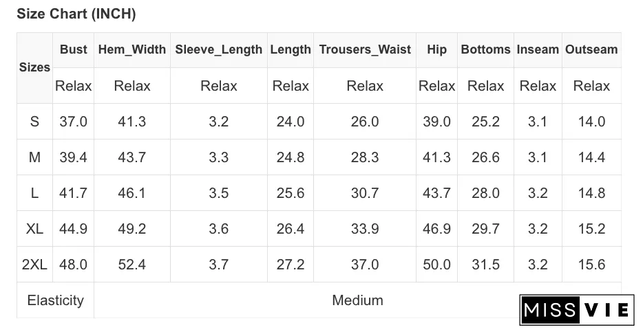Click the Sleeve_Length header cell
Image resolution: width=643 pixels, height=334 pixels.
[218, 49]
